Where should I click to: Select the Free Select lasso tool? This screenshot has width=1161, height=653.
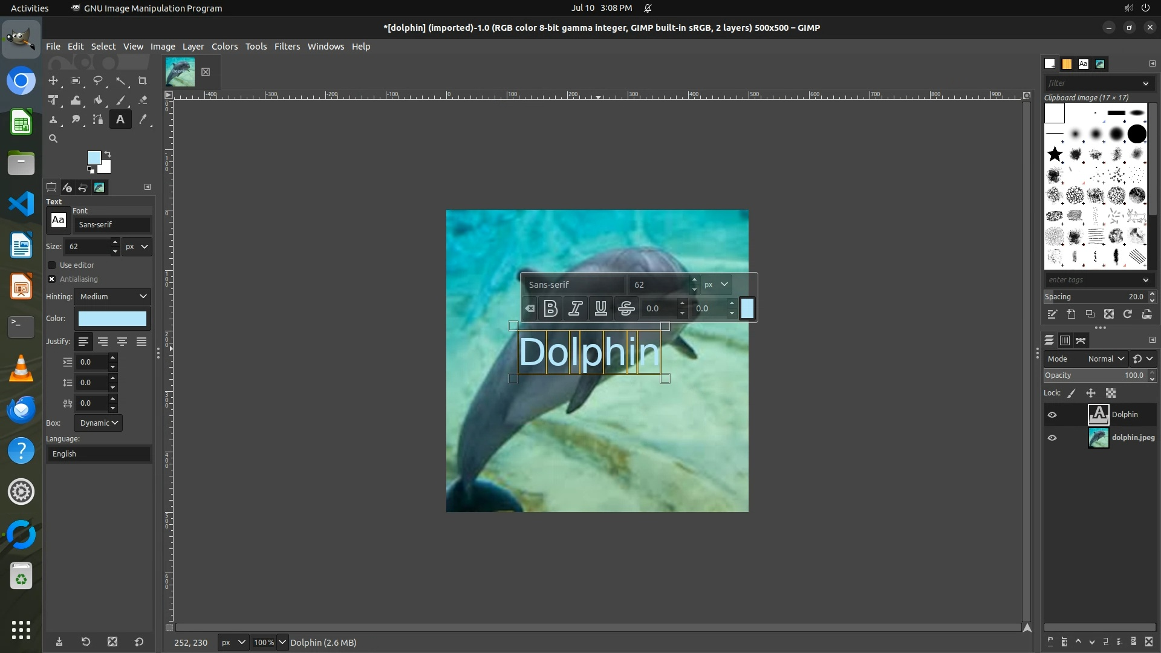coord(98,81)
